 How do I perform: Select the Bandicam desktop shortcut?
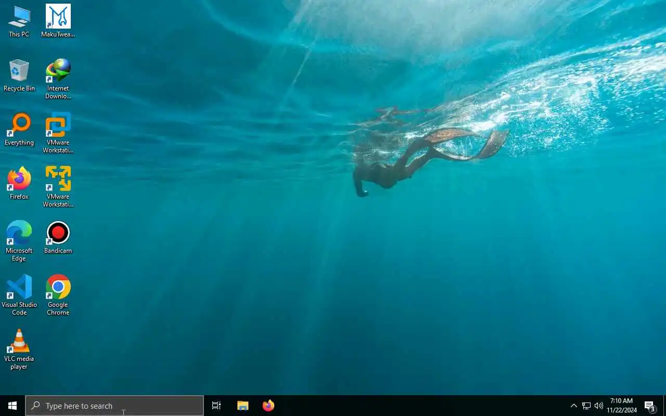58,238
